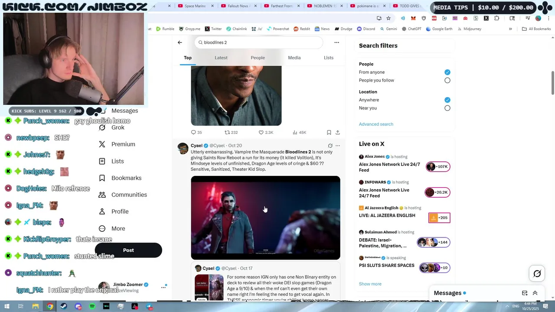The height and width of the screenshot is (312, 555).
Task: Repost the post showing 232 reposts
Action: (x=231, y=133)
